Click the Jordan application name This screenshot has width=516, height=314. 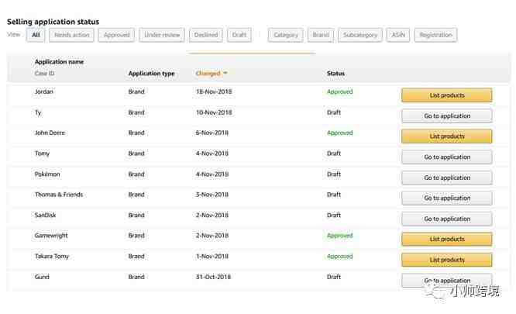43,91
